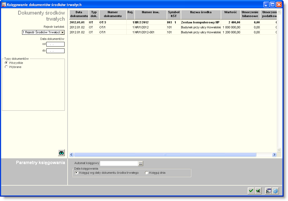Click the Umorzenie bilansowe column header
This screenshot has height=201, width=288.
[x=250, y=14]
